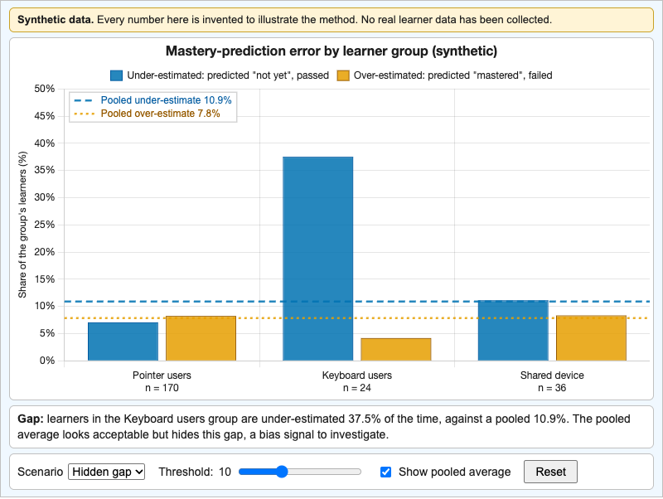Click the Shared device over-estimated orange bar
This screenshot has height=499, width=663.
(x=591, y=338)
